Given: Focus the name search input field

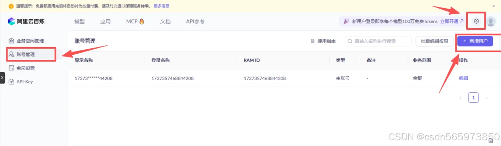Looking at the screenshot, I should pyautogui.click(x=378, y=41).
